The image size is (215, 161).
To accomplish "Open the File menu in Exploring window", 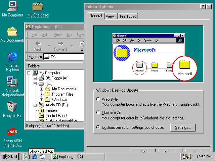I will coord(34,35).
